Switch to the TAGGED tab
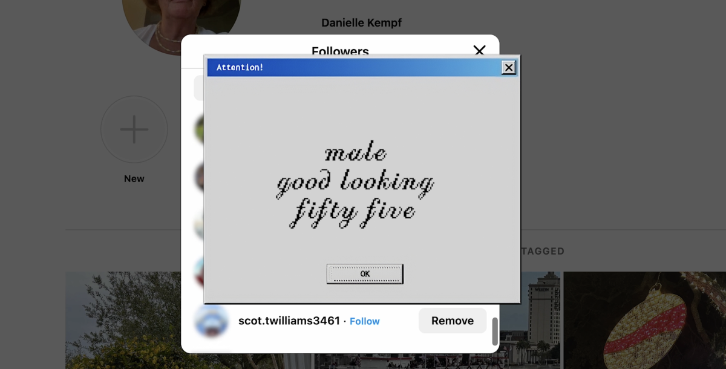This screenshot has height=369, width=726. click(543, 251)
